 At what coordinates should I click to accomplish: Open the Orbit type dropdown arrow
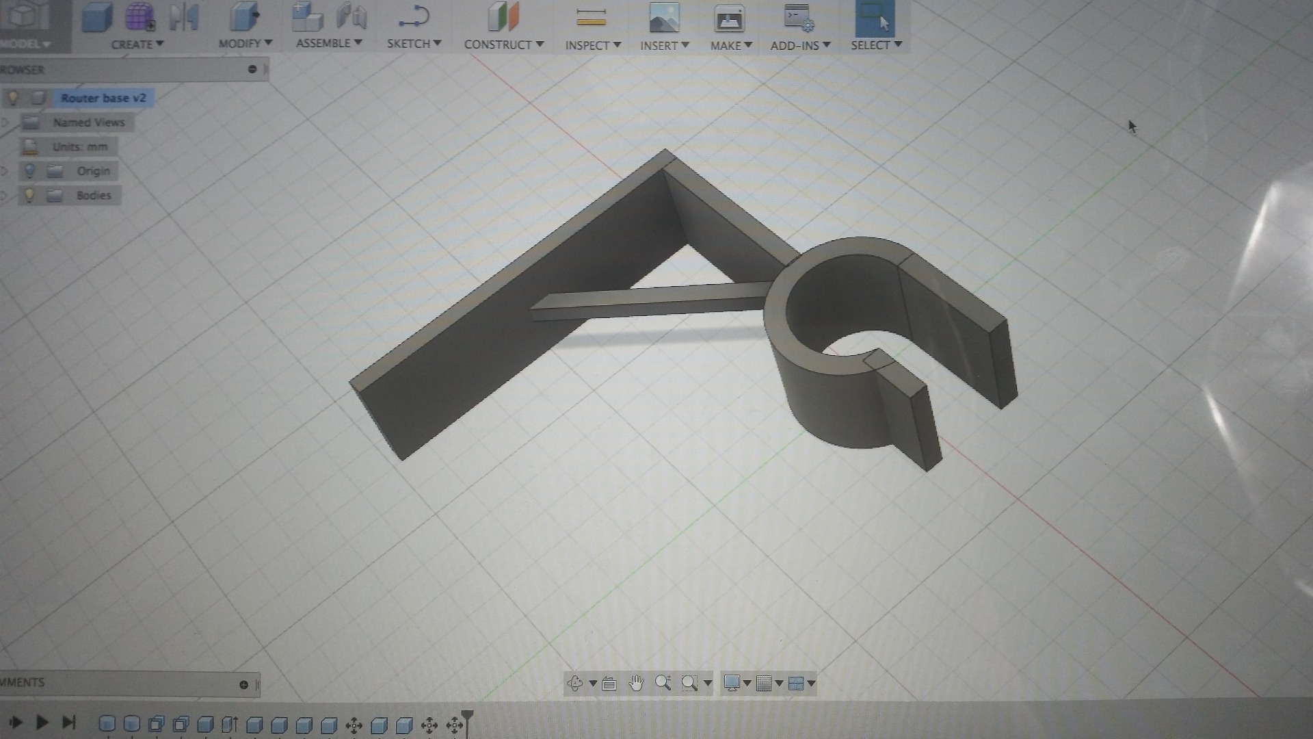(592, 683)
